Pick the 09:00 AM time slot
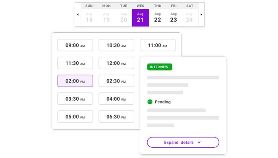Viewport: 278px width, 158px height. click(x=75, y=45)
